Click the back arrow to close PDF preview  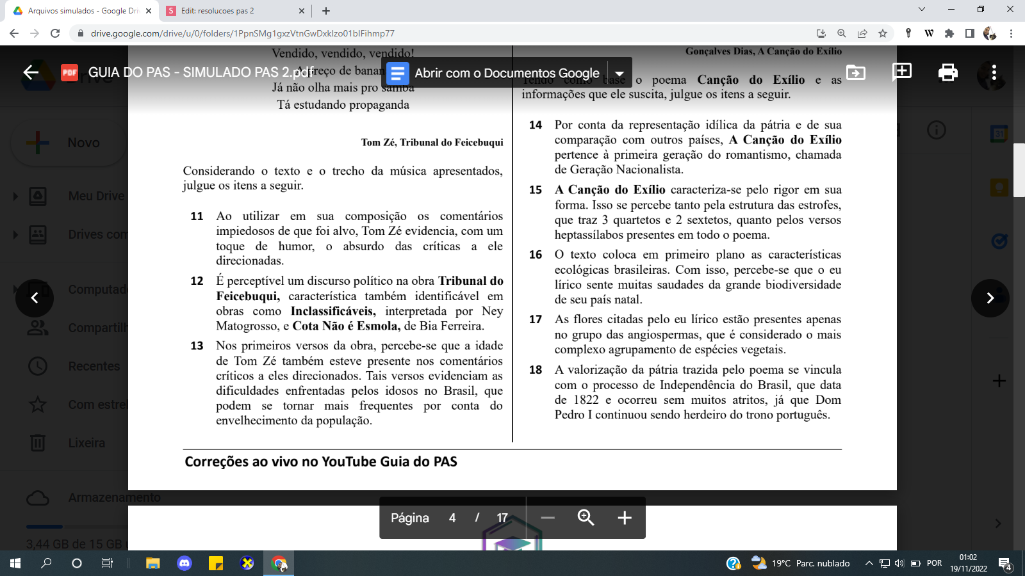(31, 72)
